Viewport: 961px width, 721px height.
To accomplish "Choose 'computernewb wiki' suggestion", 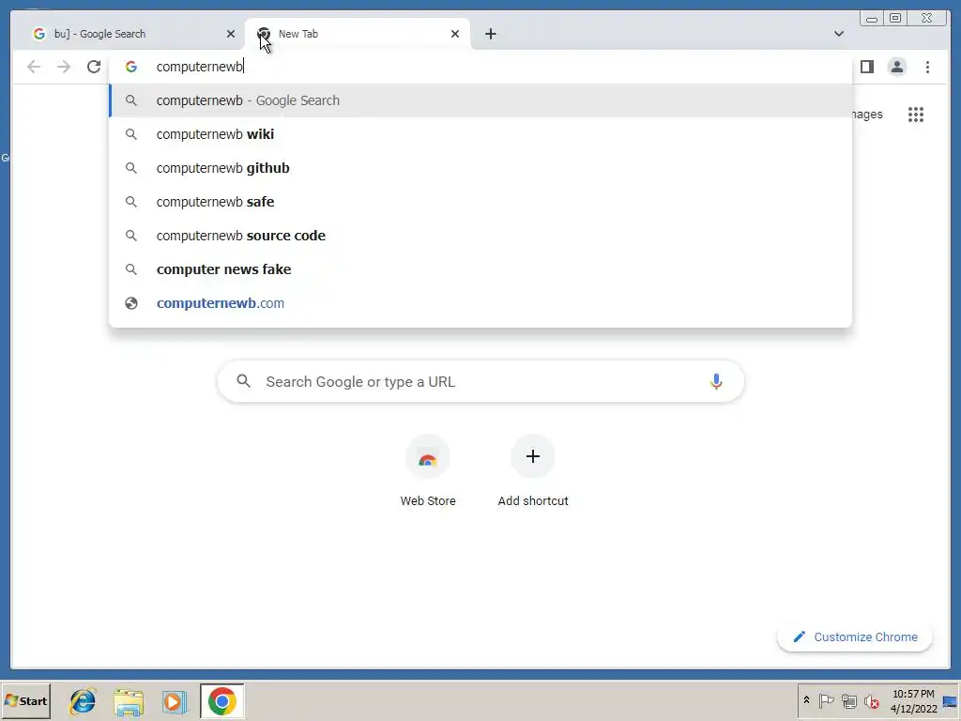I will pos(480,134).
